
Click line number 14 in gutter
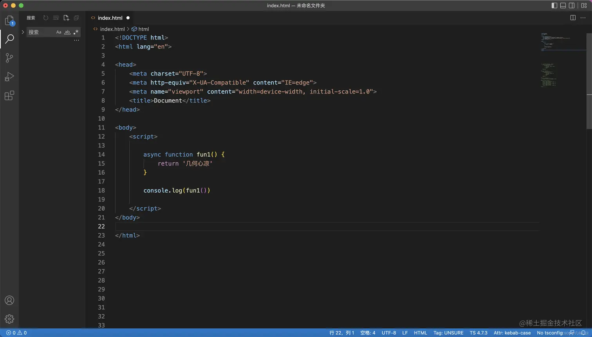[x=101, y=154]
